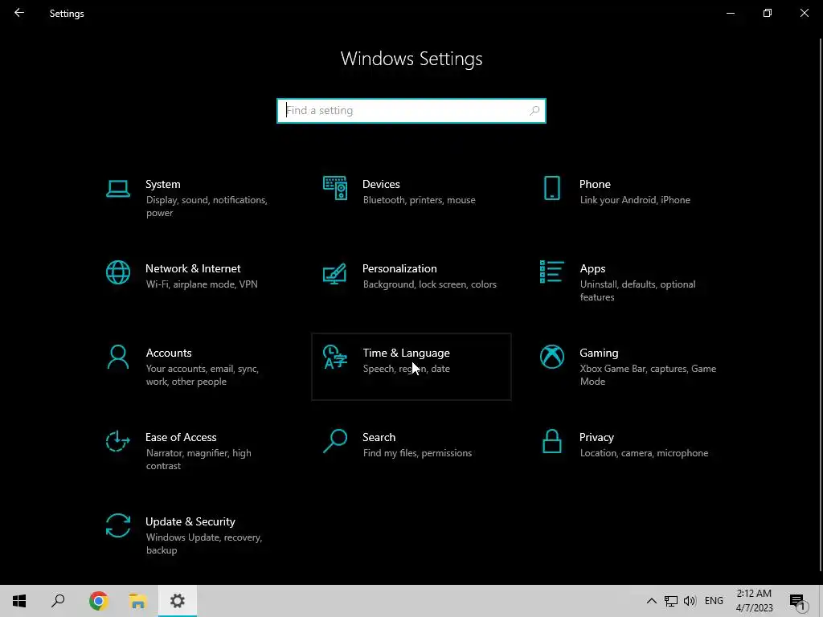
Task: Select the Accounts person icon
Action: click(118, 358)
